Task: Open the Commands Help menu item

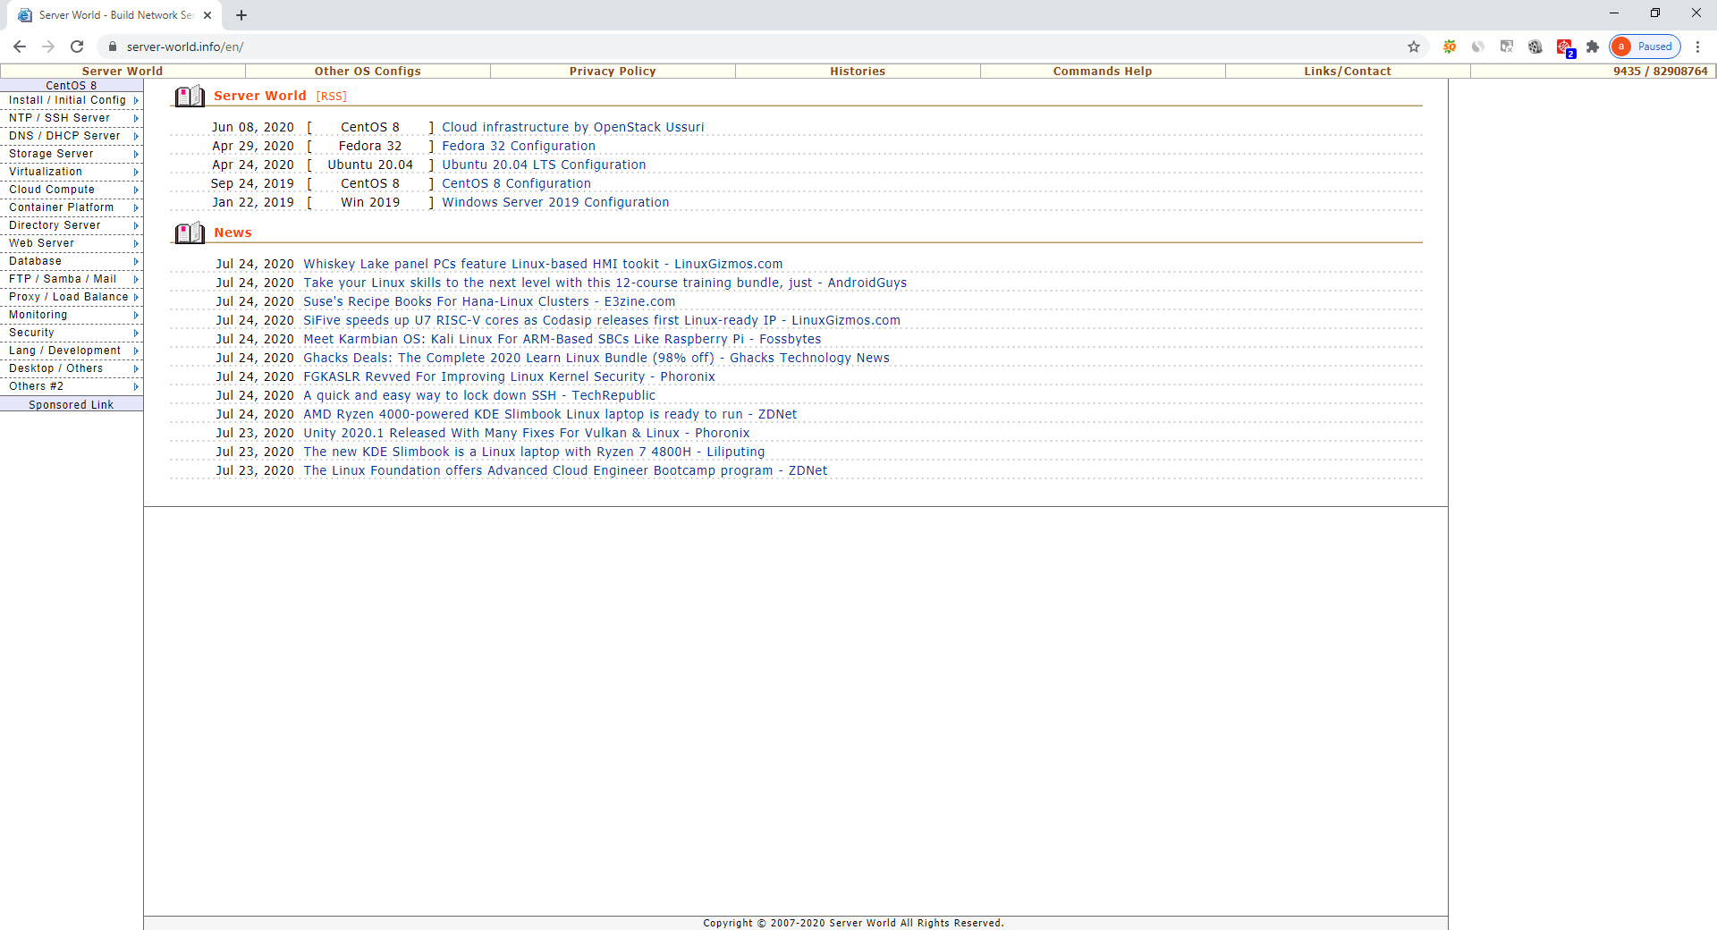Action: 1102,72
